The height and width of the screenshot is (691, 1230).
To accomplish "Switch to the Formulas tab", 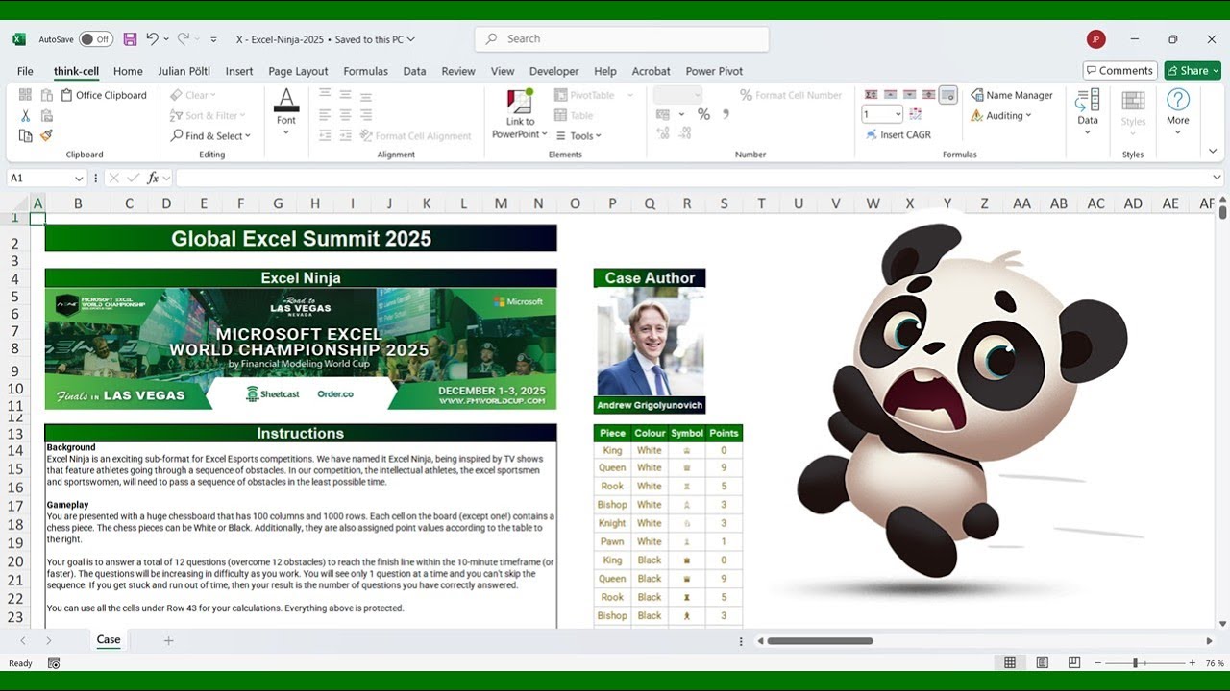I will 365,71.
